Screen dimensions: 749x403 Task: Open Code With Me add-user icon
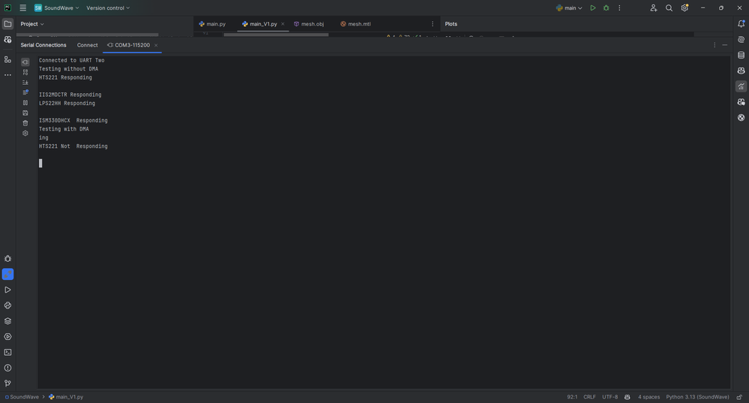click(654, 8)
